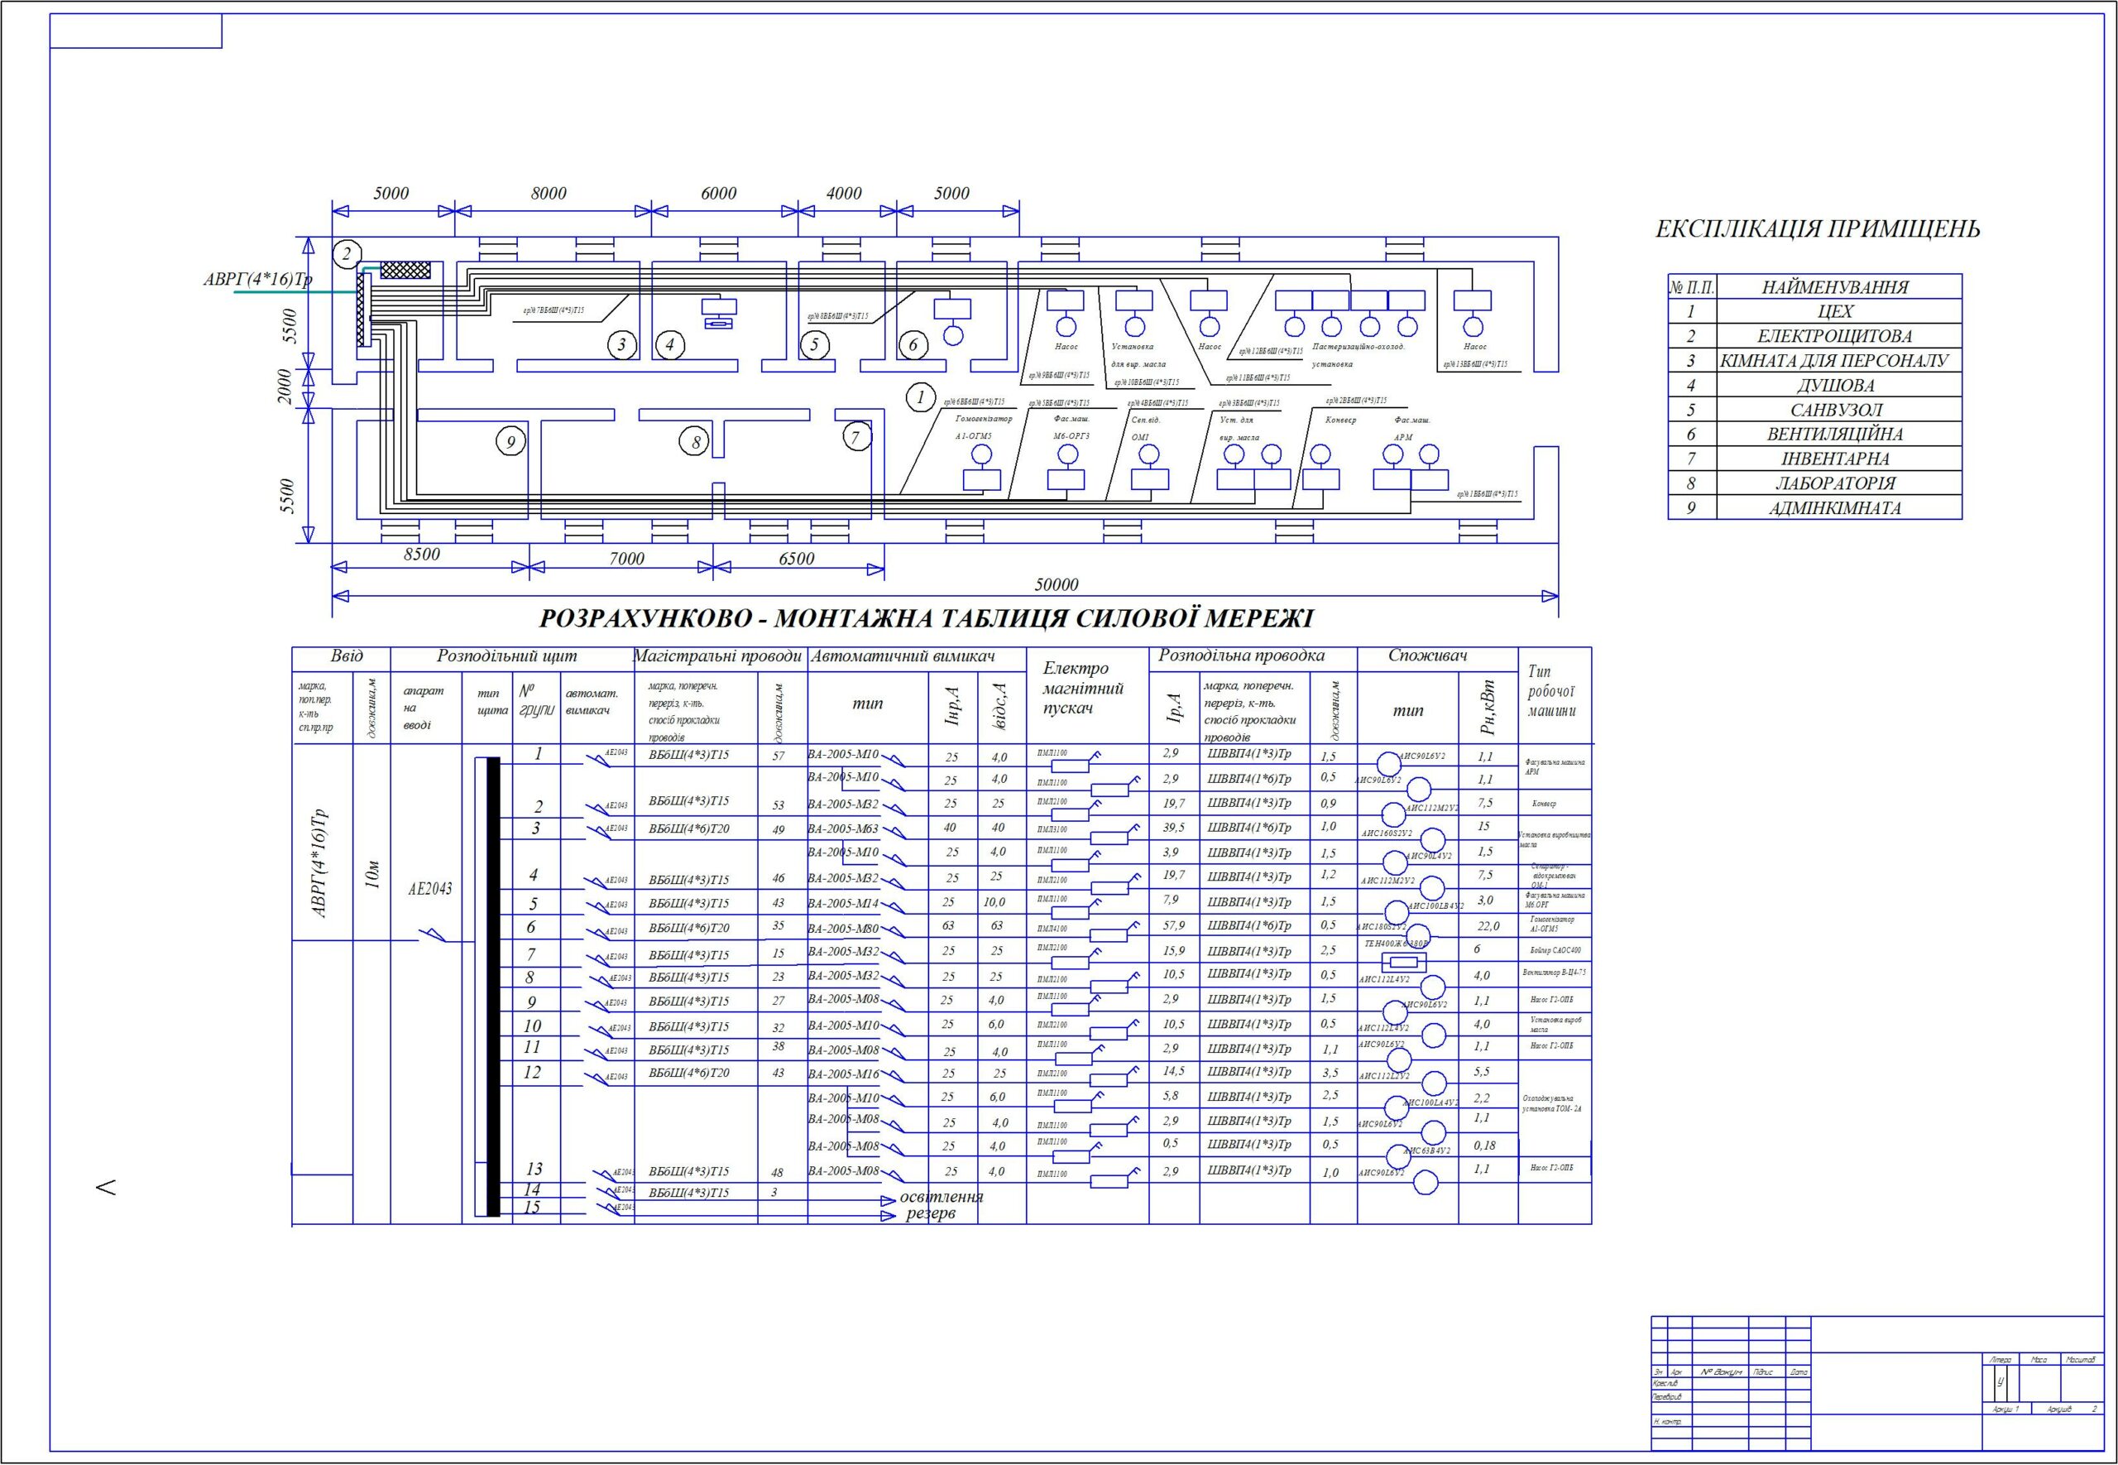Click the "6500" dimension below floor plan
Image resolution: width=2118 pixels, height=1465 pixels.
point(796,559)
